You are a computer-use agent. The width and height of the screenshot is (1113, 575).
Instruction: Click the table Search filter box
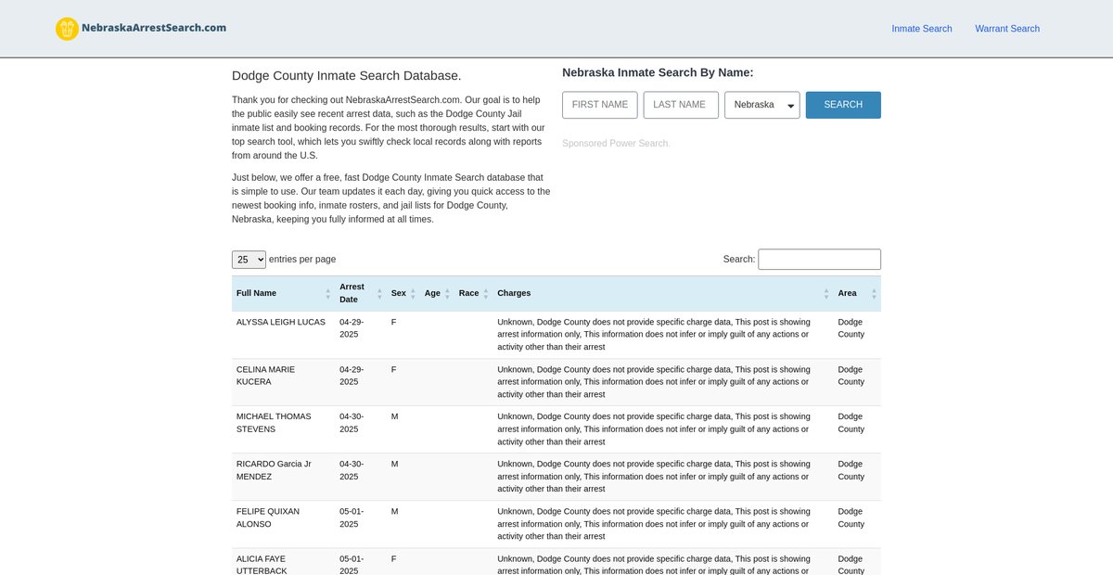pyautogui.click(x=818, y=260)
